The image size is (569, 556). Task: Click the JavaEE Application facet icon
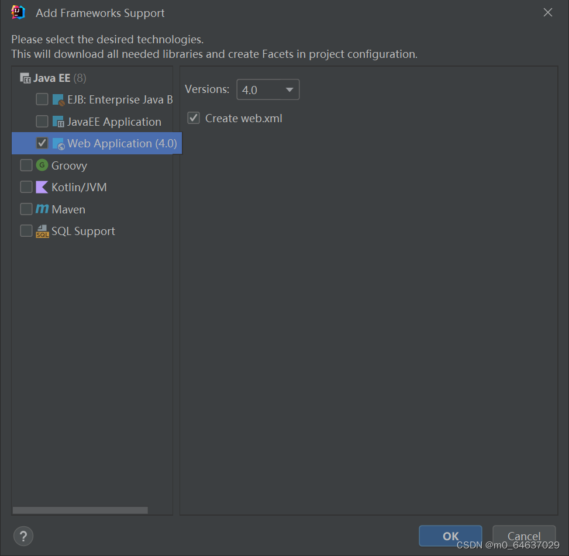58,121
